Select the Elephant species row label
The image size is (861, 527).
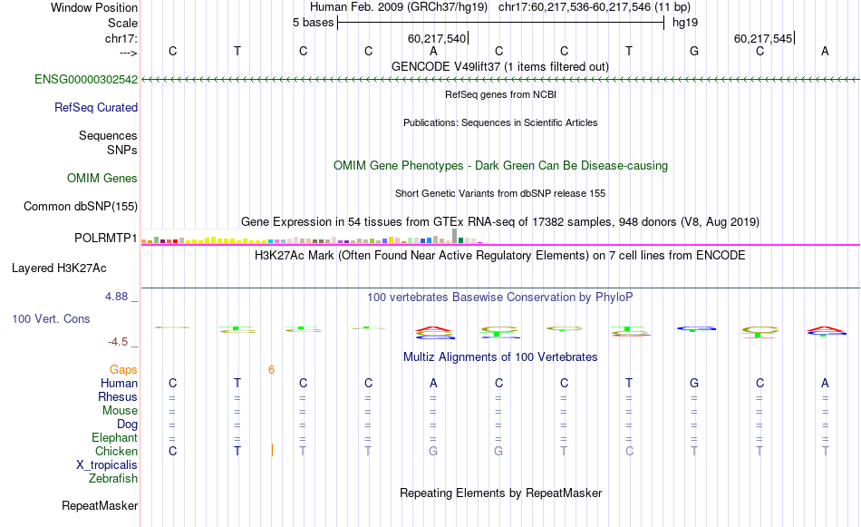click(115, 437)
